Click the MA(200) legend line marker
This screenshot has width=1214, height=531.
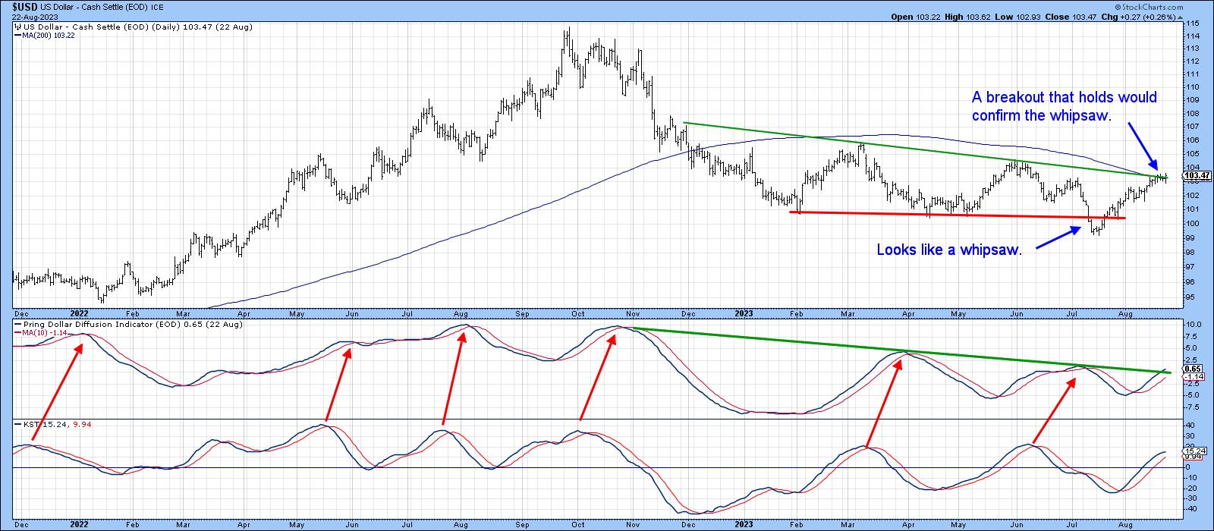(18, 35)
